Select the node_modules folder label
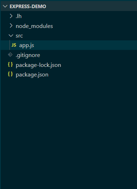Screen dimensions: 137x189 point(34,26)
